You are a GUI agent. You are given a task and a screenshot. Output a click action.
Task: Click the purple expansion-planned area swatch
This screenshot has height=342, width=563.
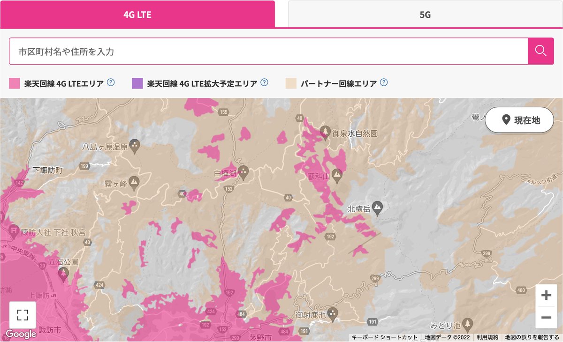point(137,83)
